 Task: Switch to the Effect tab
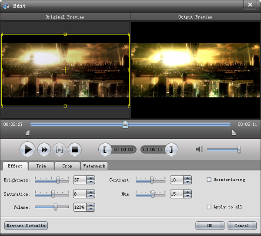15,166
